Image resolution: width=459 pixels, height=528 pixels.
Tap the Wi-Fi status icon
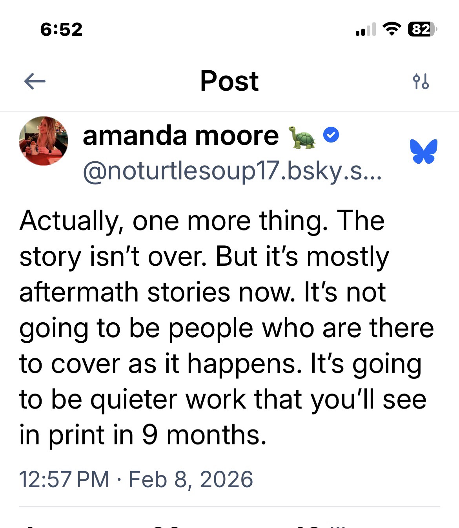[392, 29]
